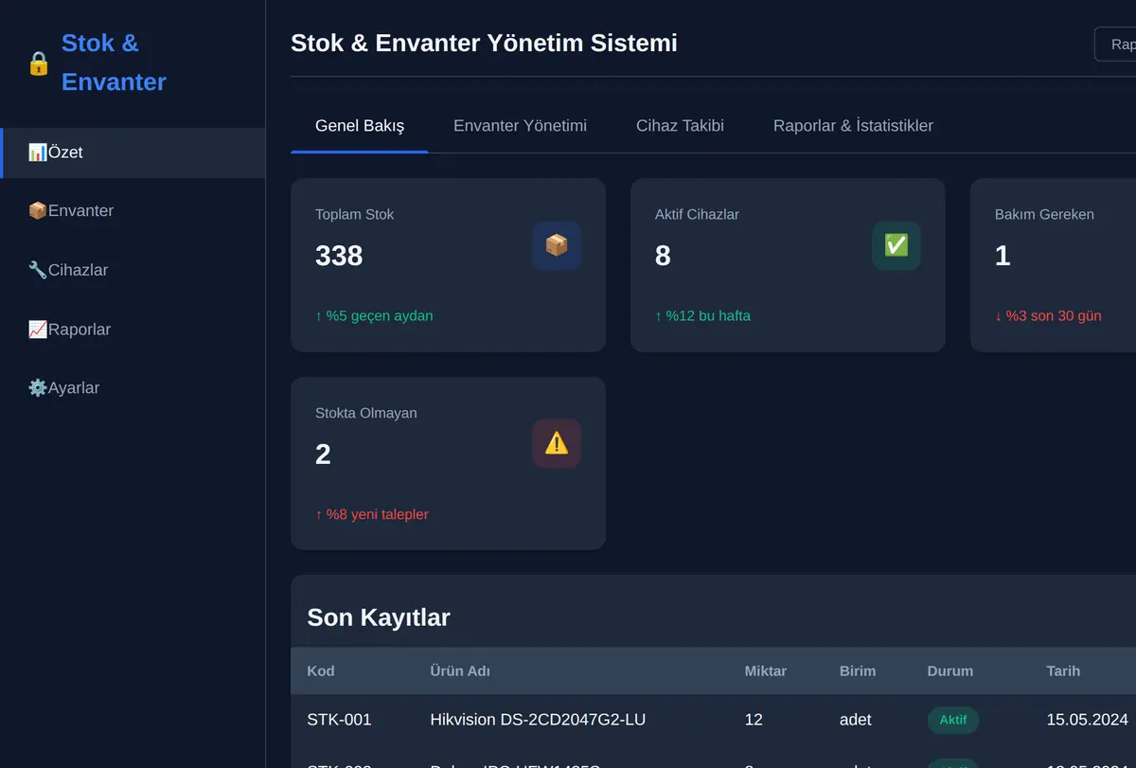Click the Hikvision DS-2CD2047G2-LU product name
The image size is (1136, 768).
(538, 720)
